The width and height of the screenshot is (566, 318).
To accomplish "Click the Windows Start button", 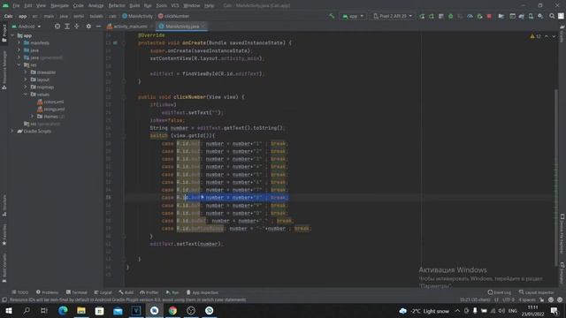I will pyautogui.click(x=8, y=310).
